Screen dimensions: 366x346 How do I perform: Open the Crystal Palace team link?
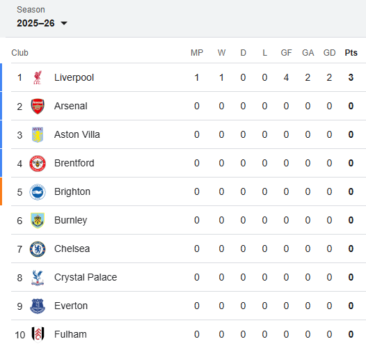click(86, 277)
